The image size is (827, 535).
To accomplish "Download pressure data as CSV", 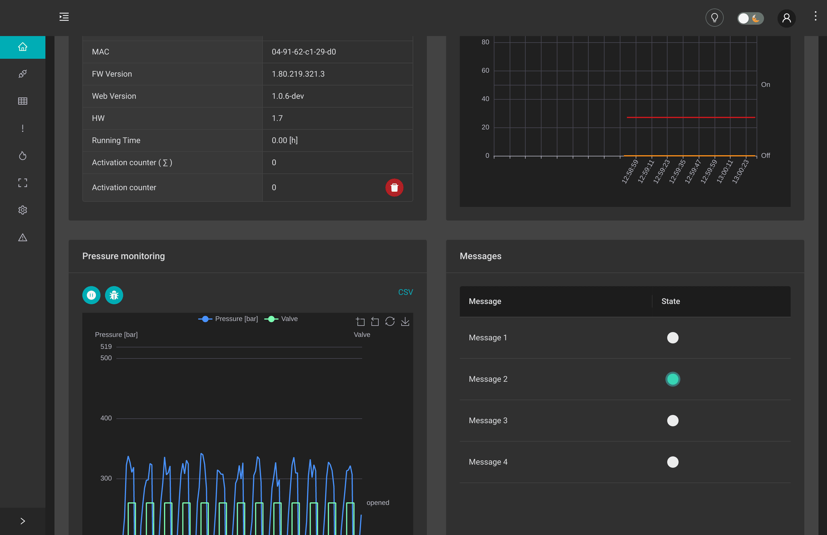I will tap(405, 292).
